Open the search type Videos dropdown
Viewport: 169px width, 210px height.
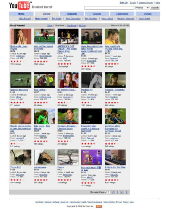click(142, 8)
